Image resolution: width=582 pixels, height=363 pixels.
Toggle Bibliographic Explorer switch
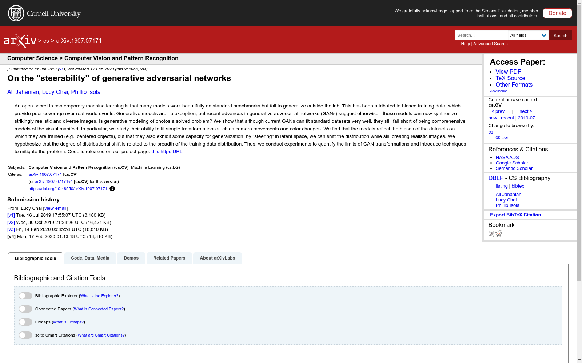(x=25, y=296)
